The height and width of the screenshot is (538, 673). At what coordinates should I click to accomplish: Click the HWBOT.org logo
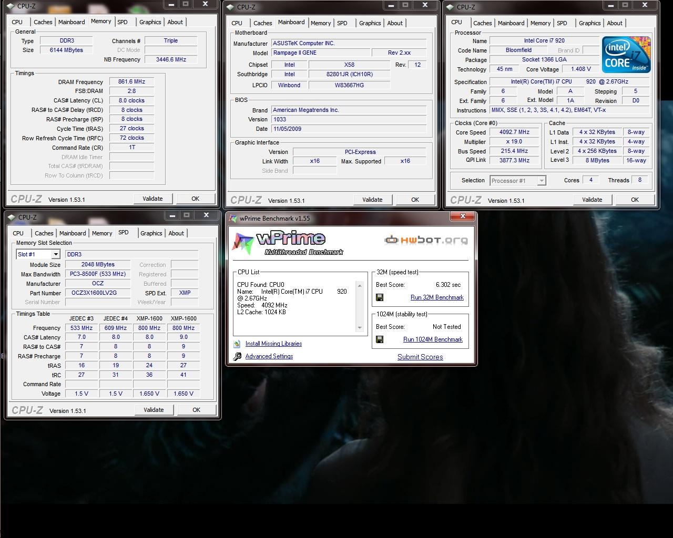[426, 240]
